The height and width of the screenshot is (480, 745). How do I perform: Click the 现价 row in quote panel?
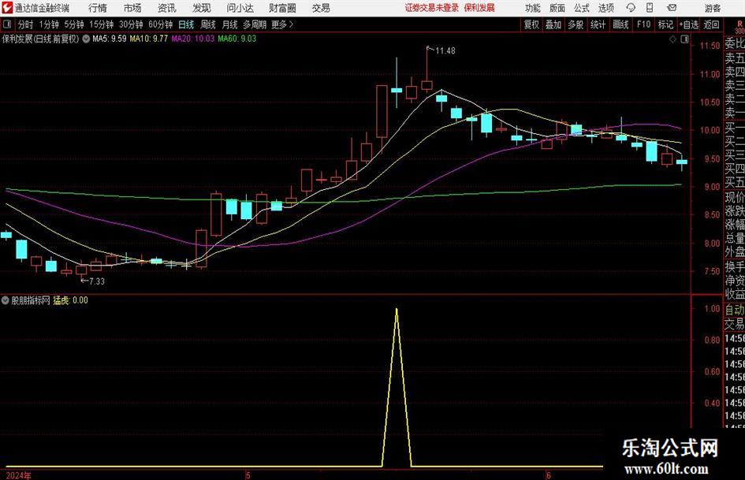point(735,197)
